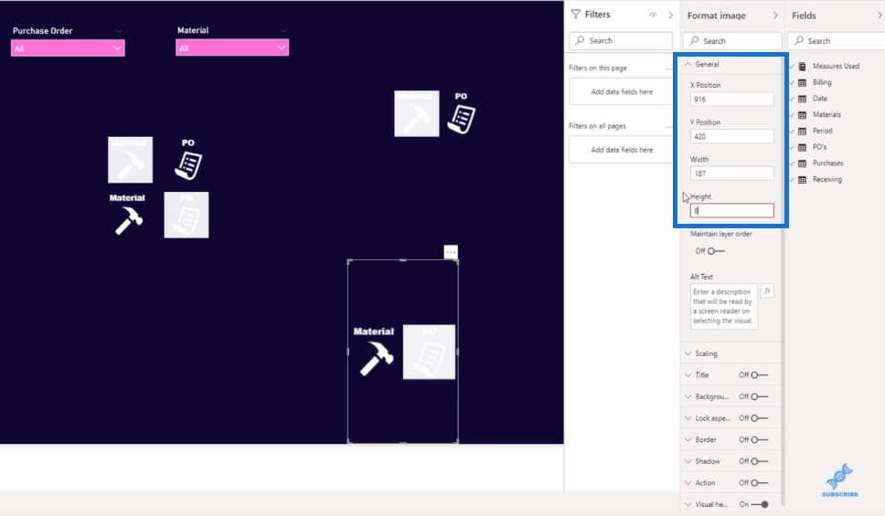This screenshot has width=885, height=516.
Task: Select the highlighted Material hammer tile beside middle-left PO
Action: pos(131,160)
